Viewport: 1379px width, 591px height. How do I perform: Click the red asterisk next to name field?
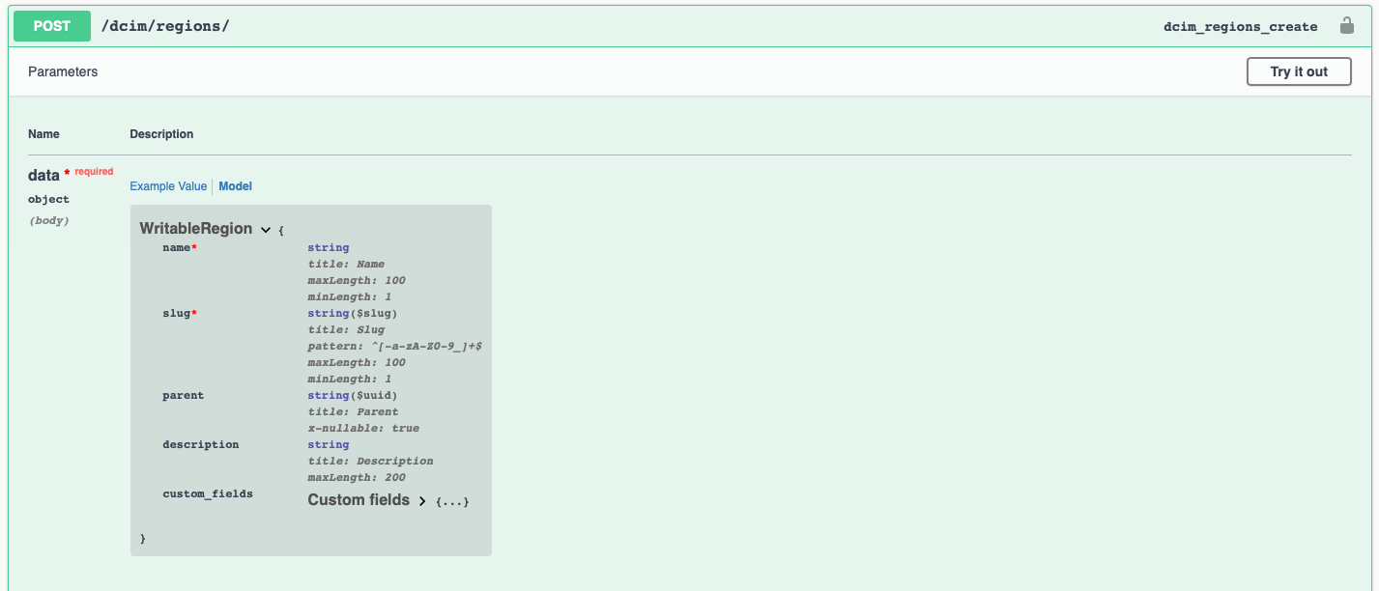click(x=193, y=245)
